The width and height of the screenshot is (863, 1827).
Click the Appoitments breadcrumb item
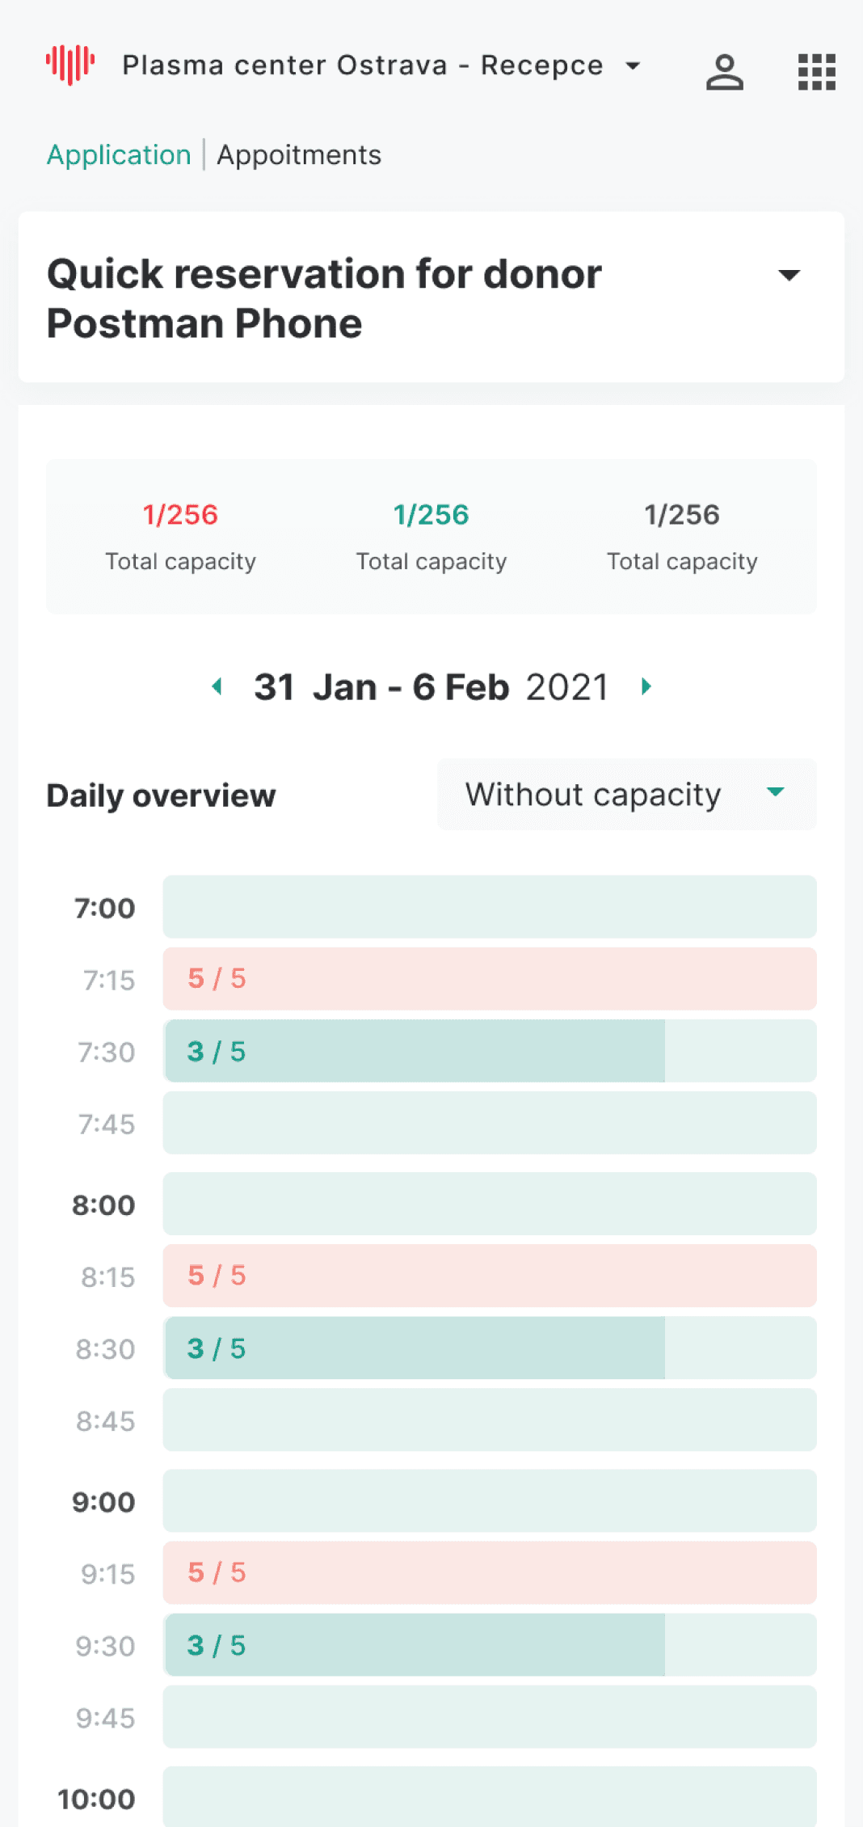pos(299,154)
